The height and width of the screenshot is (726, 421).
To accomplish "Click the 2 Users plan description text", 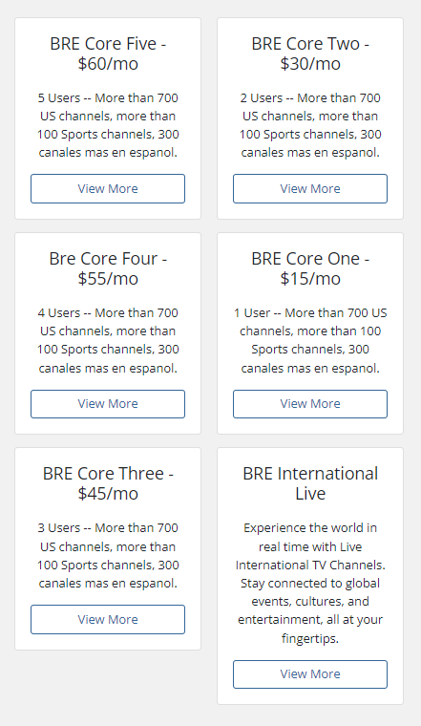I will pos(310,125).
